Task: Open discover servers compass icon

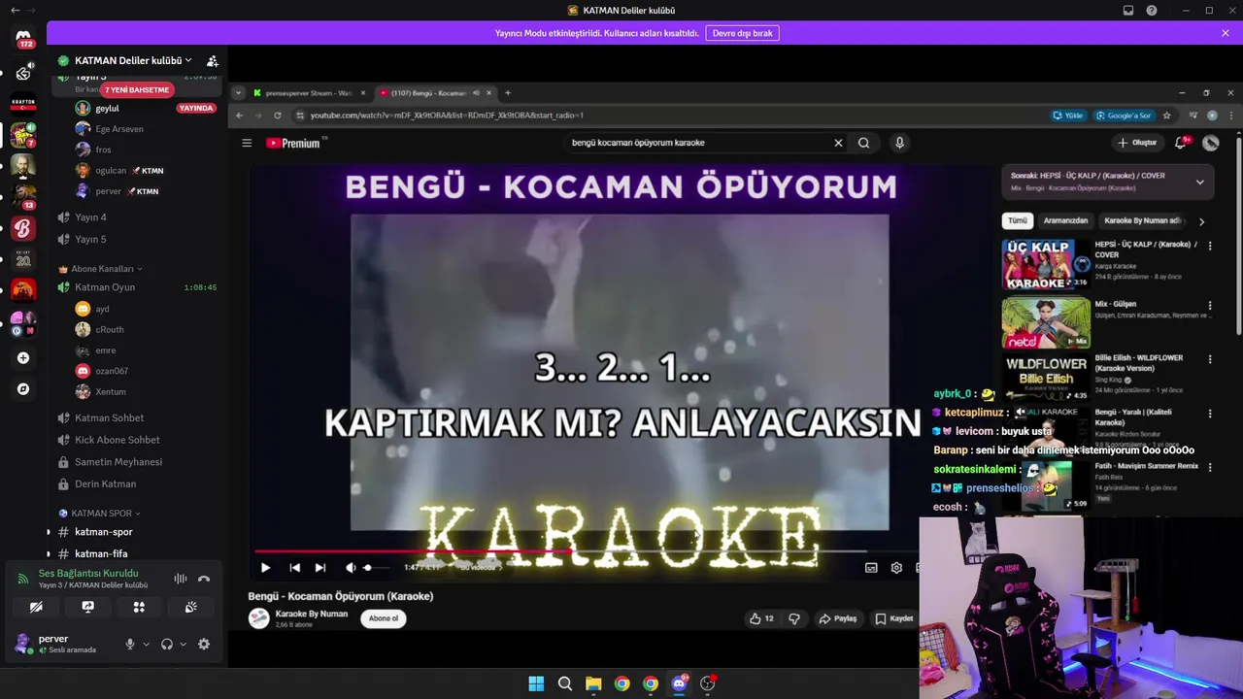Action: tap(23, 389)
